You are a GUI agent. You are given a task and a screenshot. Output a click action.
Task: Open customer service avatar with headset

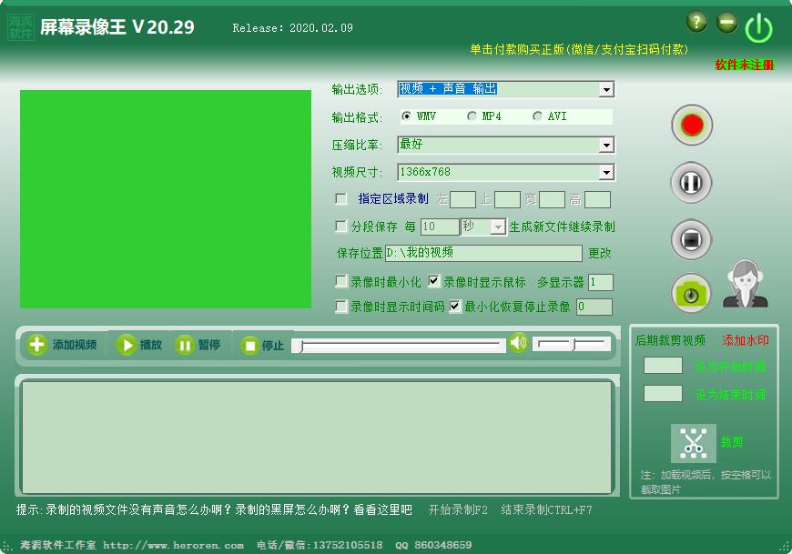[x=745, y=284]
